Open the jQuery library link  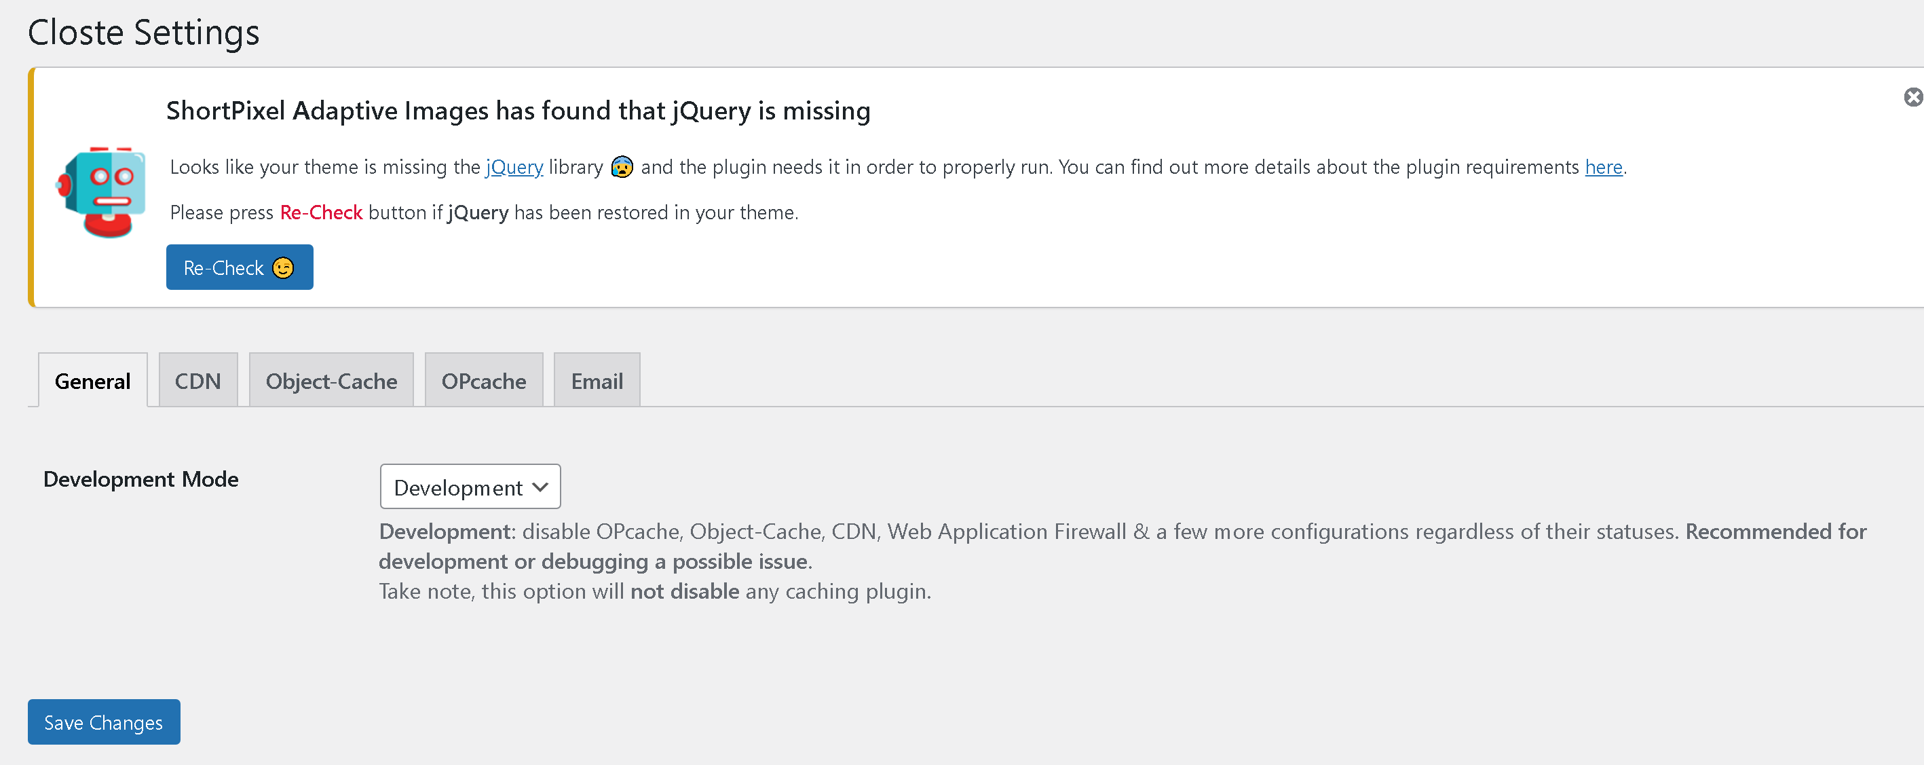point(514,166)
